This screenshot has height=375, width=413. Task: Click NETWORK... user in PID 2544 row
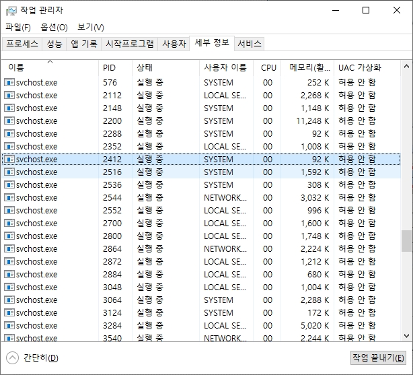click(x=225, y=197)
